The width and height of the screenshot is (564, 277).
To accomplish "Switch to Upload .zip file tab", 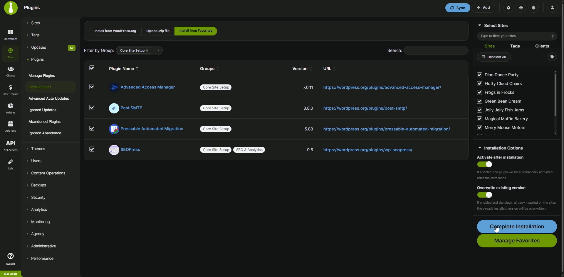I will point(158,31).
